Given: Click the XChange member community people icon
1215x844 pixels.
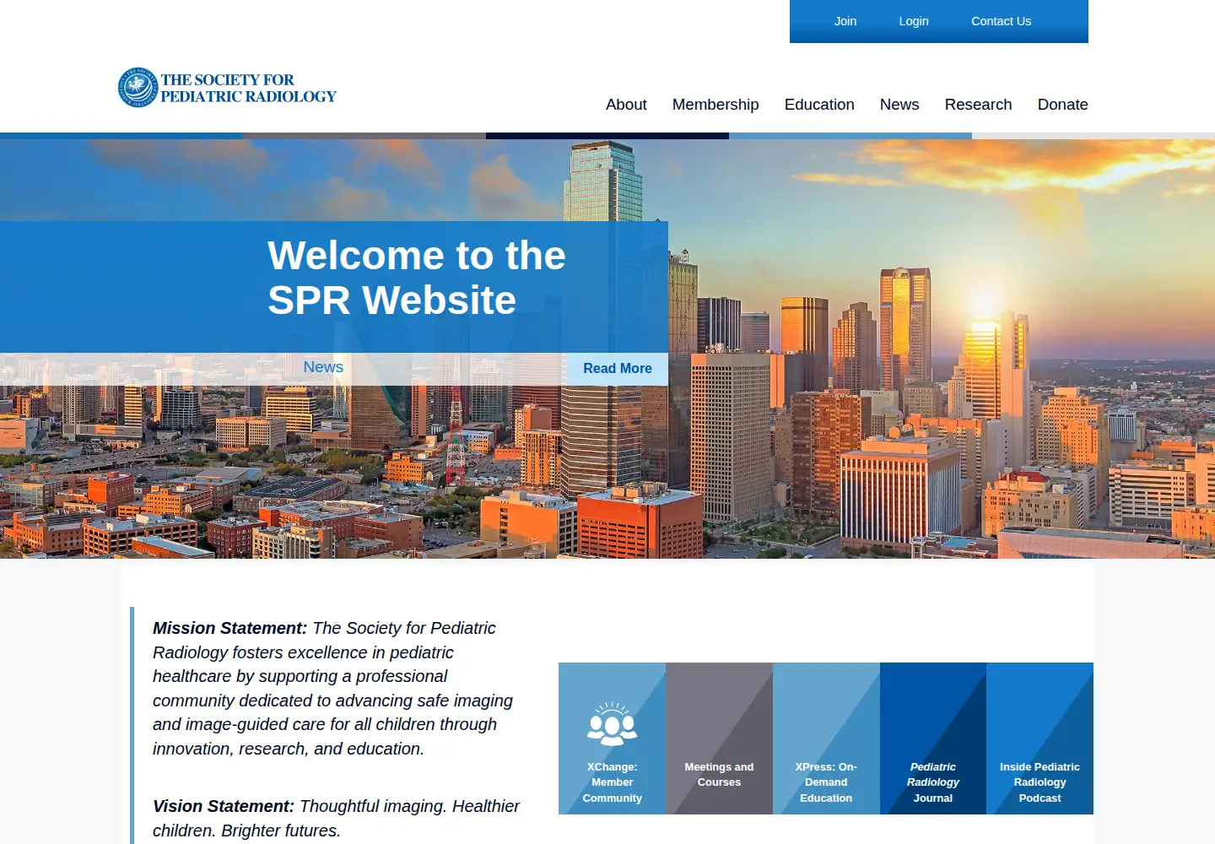Looking at the screenshot, I should point(612,723).
